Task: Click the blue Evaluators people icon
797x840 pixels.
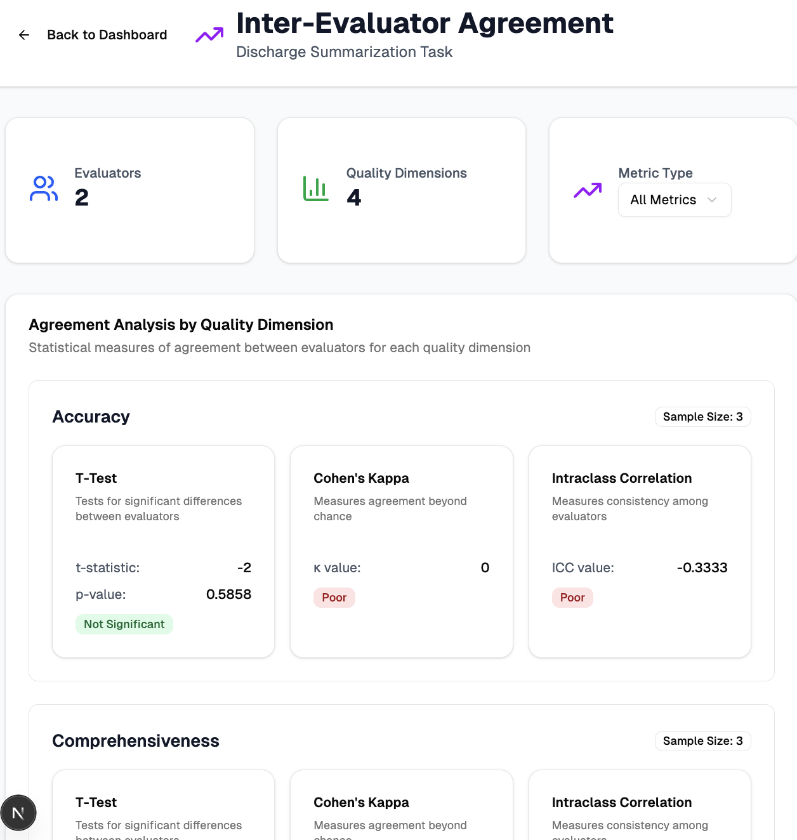Action: pyautogui.click(x=44, y=188)
